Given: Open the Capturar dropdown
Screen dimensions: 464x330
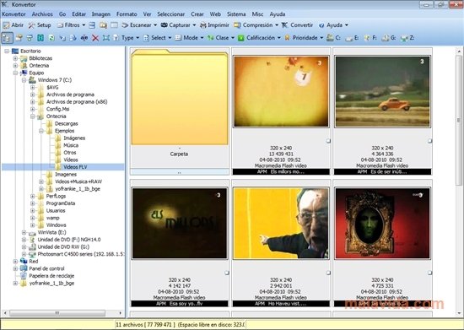Looking at the screenshot, I should [x=179, y=25].
